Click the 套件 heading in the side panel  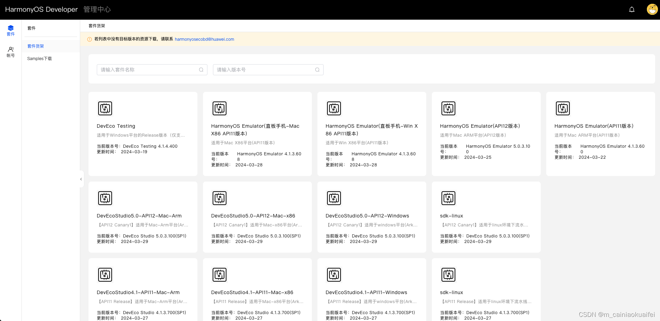click(31, 28)
